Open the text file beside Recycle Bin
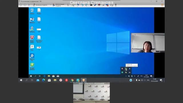 (x=39, y=11)
